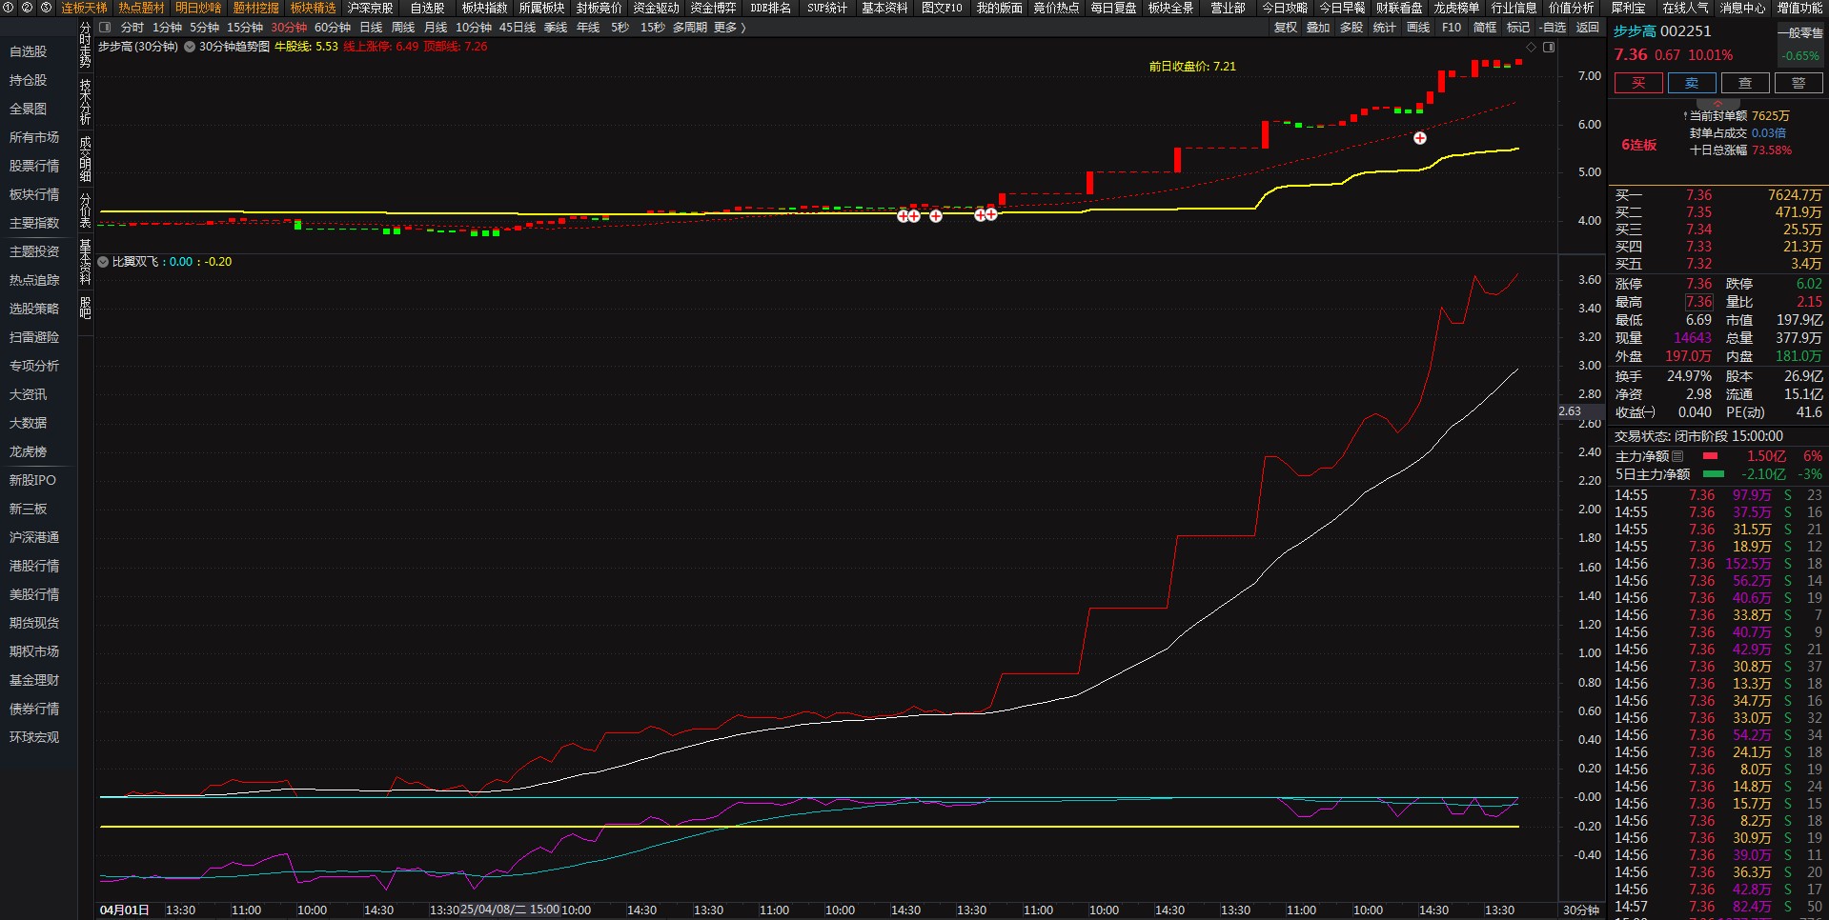Click the circled number 1 icon
The image size is (1829, 920).
[x=8, y=8]
